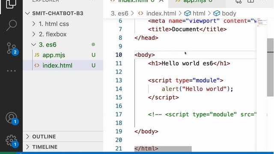
Task: Open the Search view in the activity bar
Action: pos(12,26)
